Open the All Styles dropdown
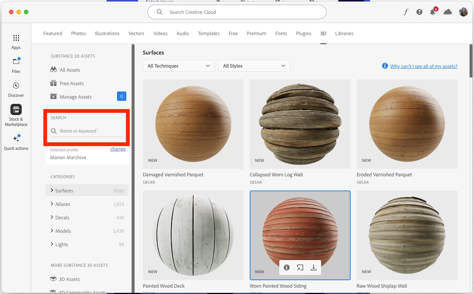The height and width of the screenshot is (294, 474). [x=254, y=66]
